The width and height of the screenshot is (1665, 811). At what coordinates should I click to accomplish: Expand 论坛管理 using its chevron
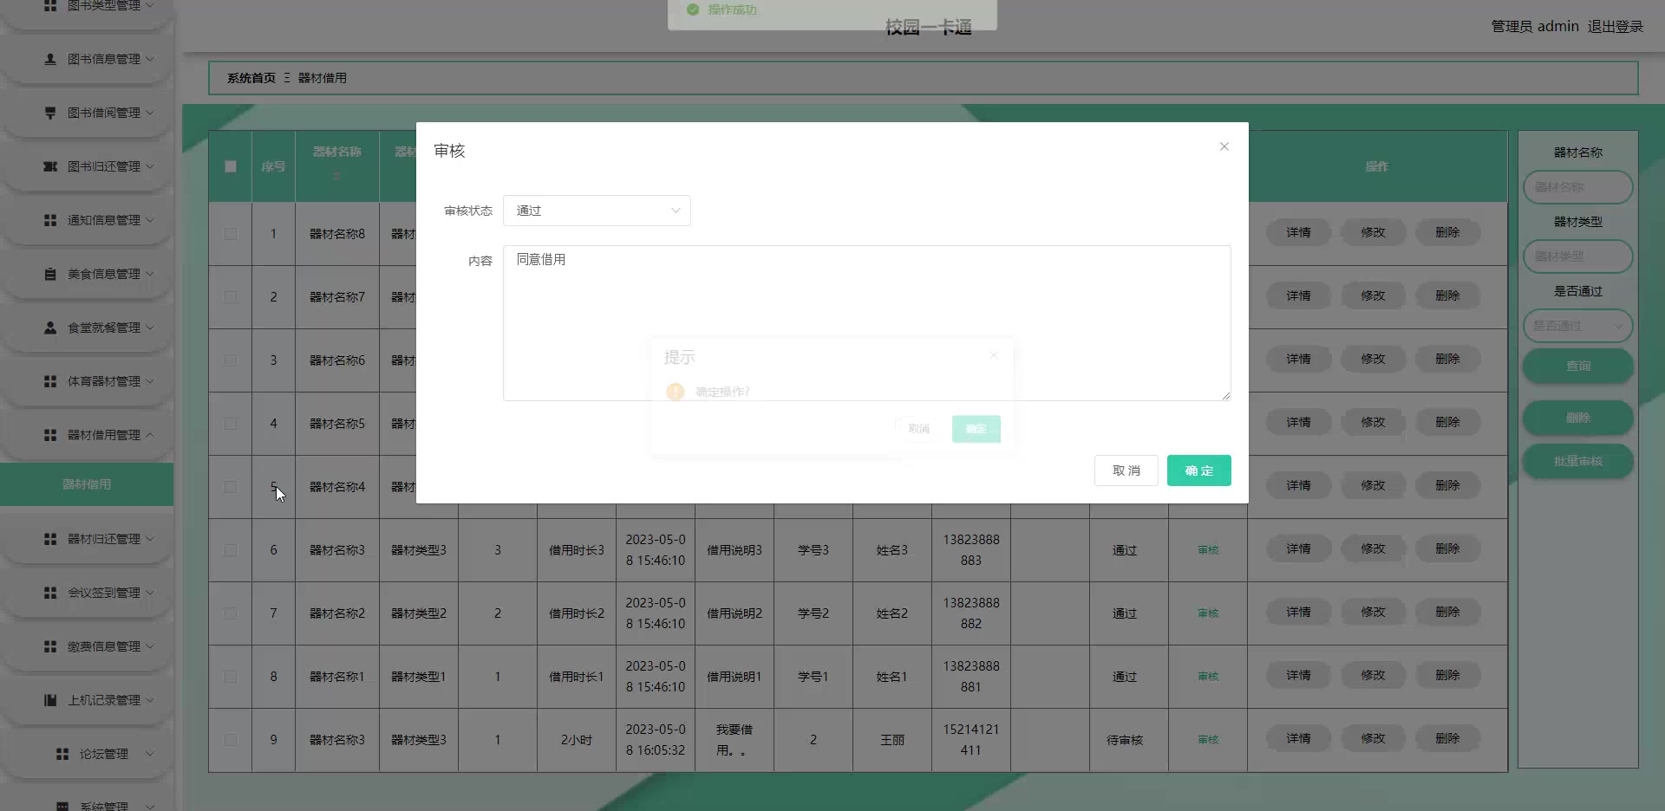(x=150, y=754)
